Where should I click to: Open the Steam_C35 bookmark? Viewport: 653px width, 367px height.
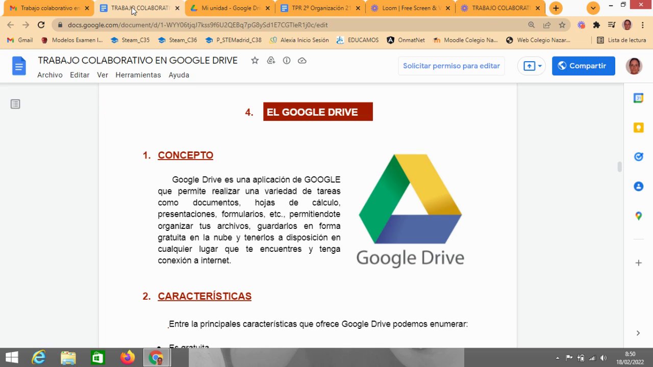click(x=130, y=40)
